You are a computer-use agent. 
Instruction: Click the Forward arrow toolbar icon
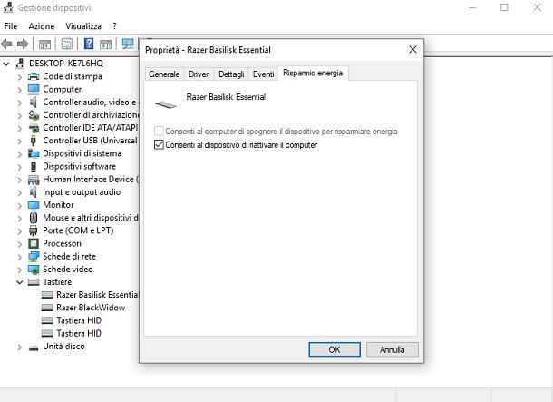click(23, 44)
